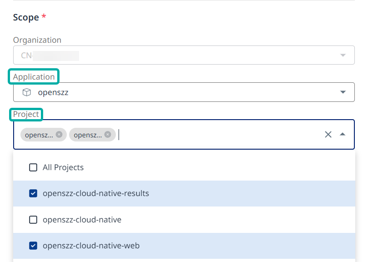Screen dimensions: 368x262
Task: Click the 'openszz-cloud-native-web' option text
Action: [x=91, y=246]
